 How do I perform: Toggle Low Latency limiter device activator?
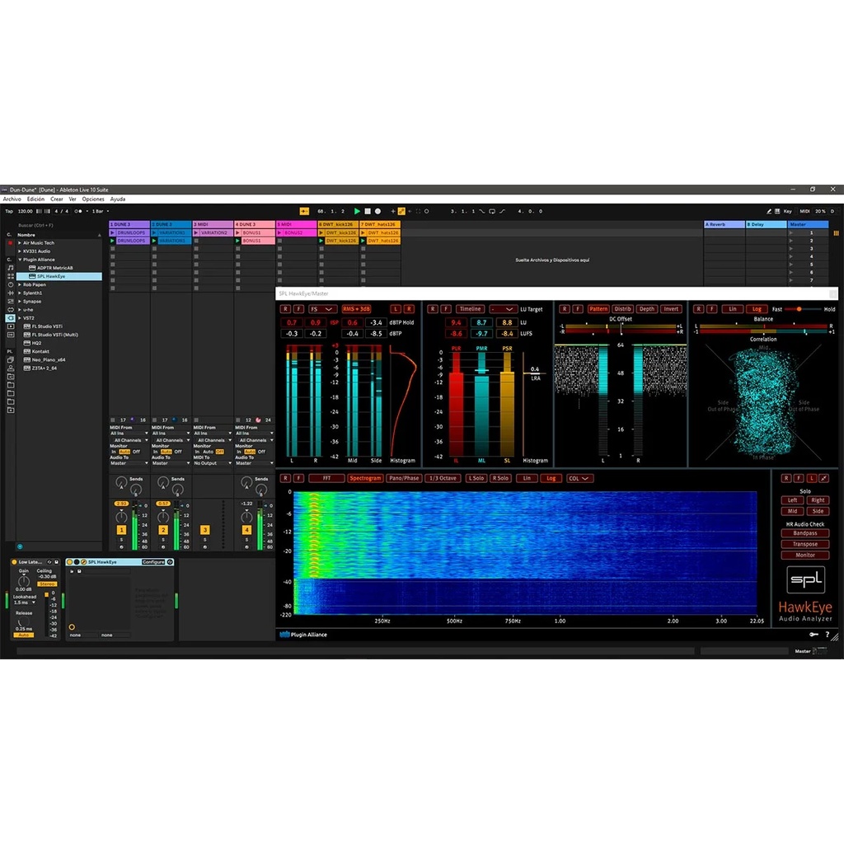(x=14, y=562)
